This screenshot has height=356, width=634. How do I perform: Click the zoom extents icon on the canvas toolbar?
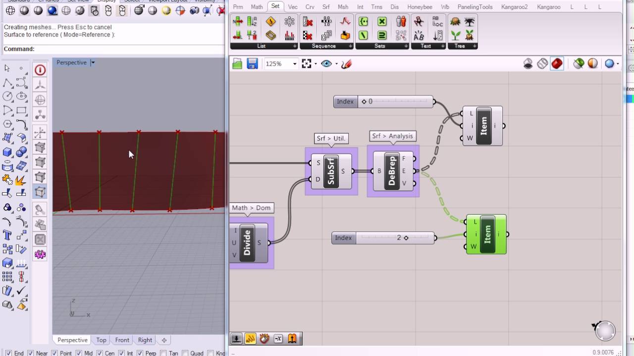click(x=307, y=64)
